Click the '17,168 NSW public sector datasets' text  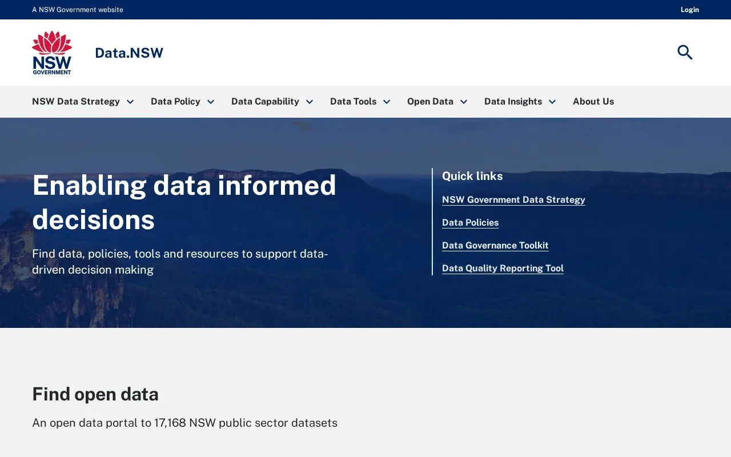coord(246,423)
